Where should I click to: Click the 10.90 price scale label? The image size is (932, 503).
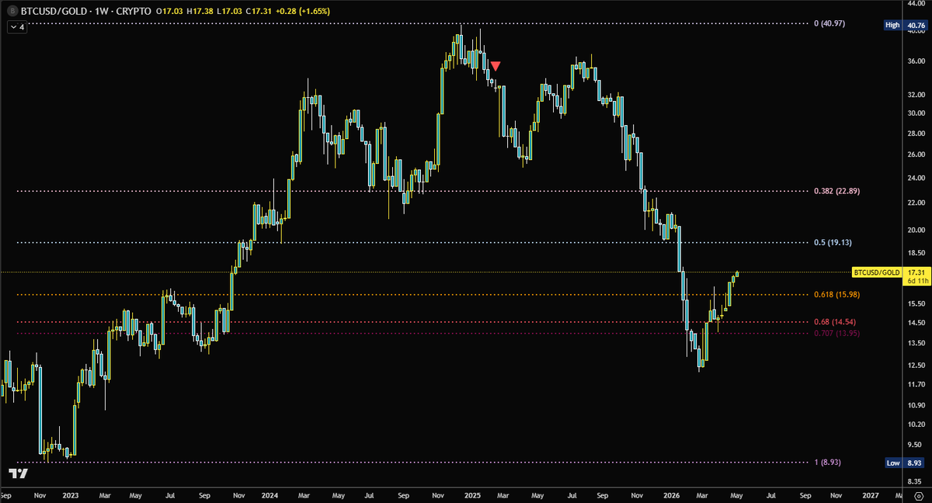[916, 405]
